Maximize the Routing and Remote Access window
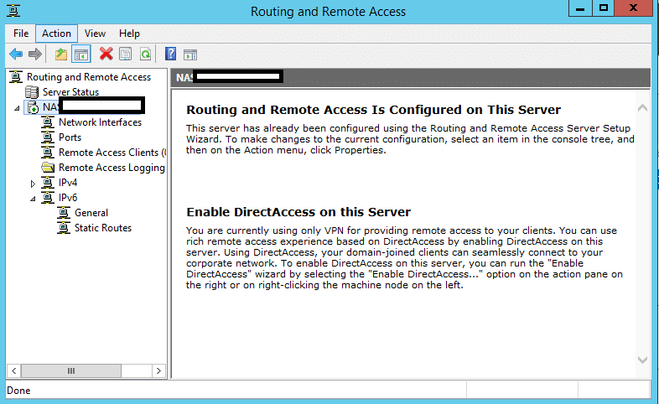 click(x=604, y=8)
